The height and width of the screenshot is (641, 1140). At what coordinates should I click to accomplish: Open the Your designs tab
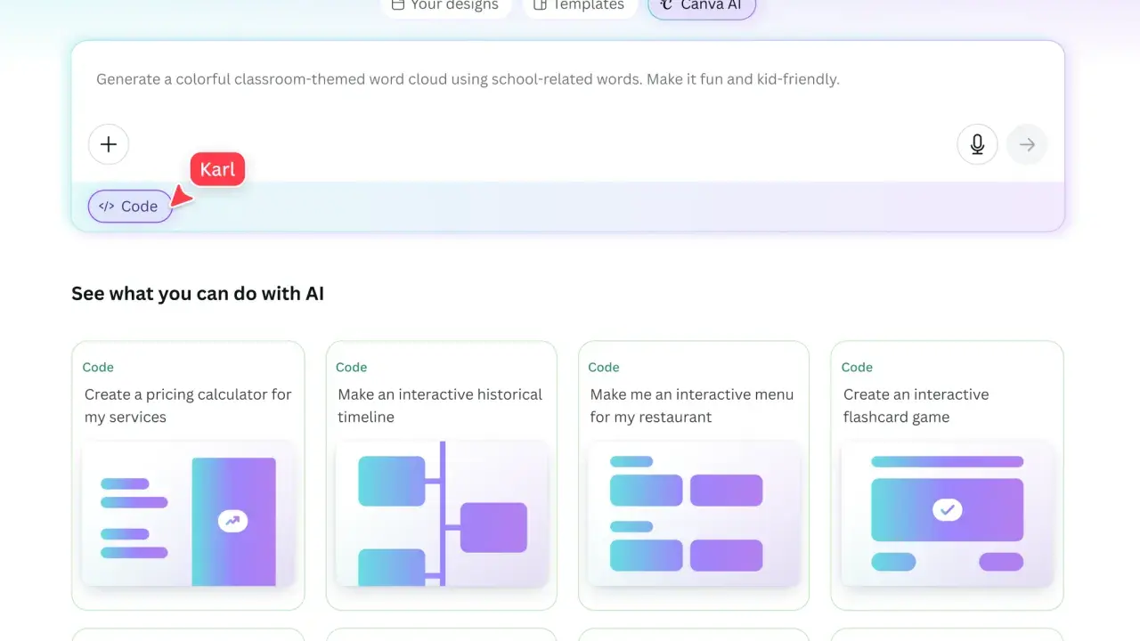tap(445, 6)
